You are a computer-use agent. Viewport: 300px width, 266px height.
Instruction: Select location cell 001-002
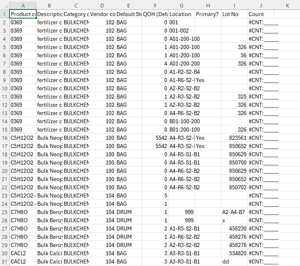click(x=181, y=31)
